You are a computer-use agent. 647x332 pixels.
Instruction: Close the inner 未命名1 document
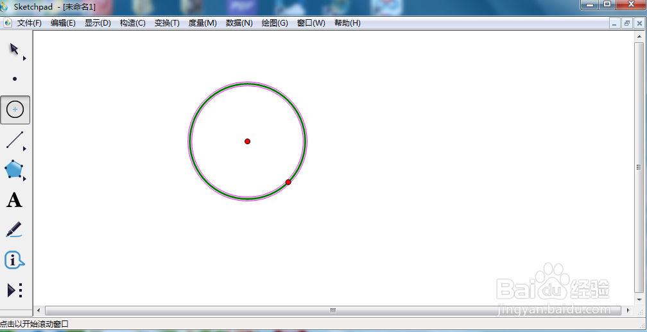[639, 24]
